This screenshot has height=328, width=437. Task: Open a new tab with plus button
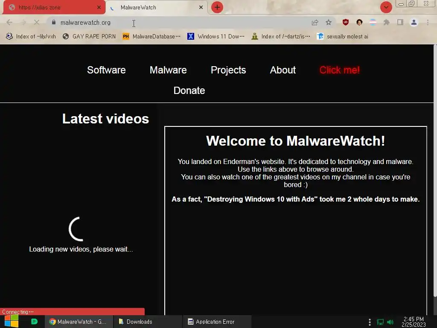(217, 7)
